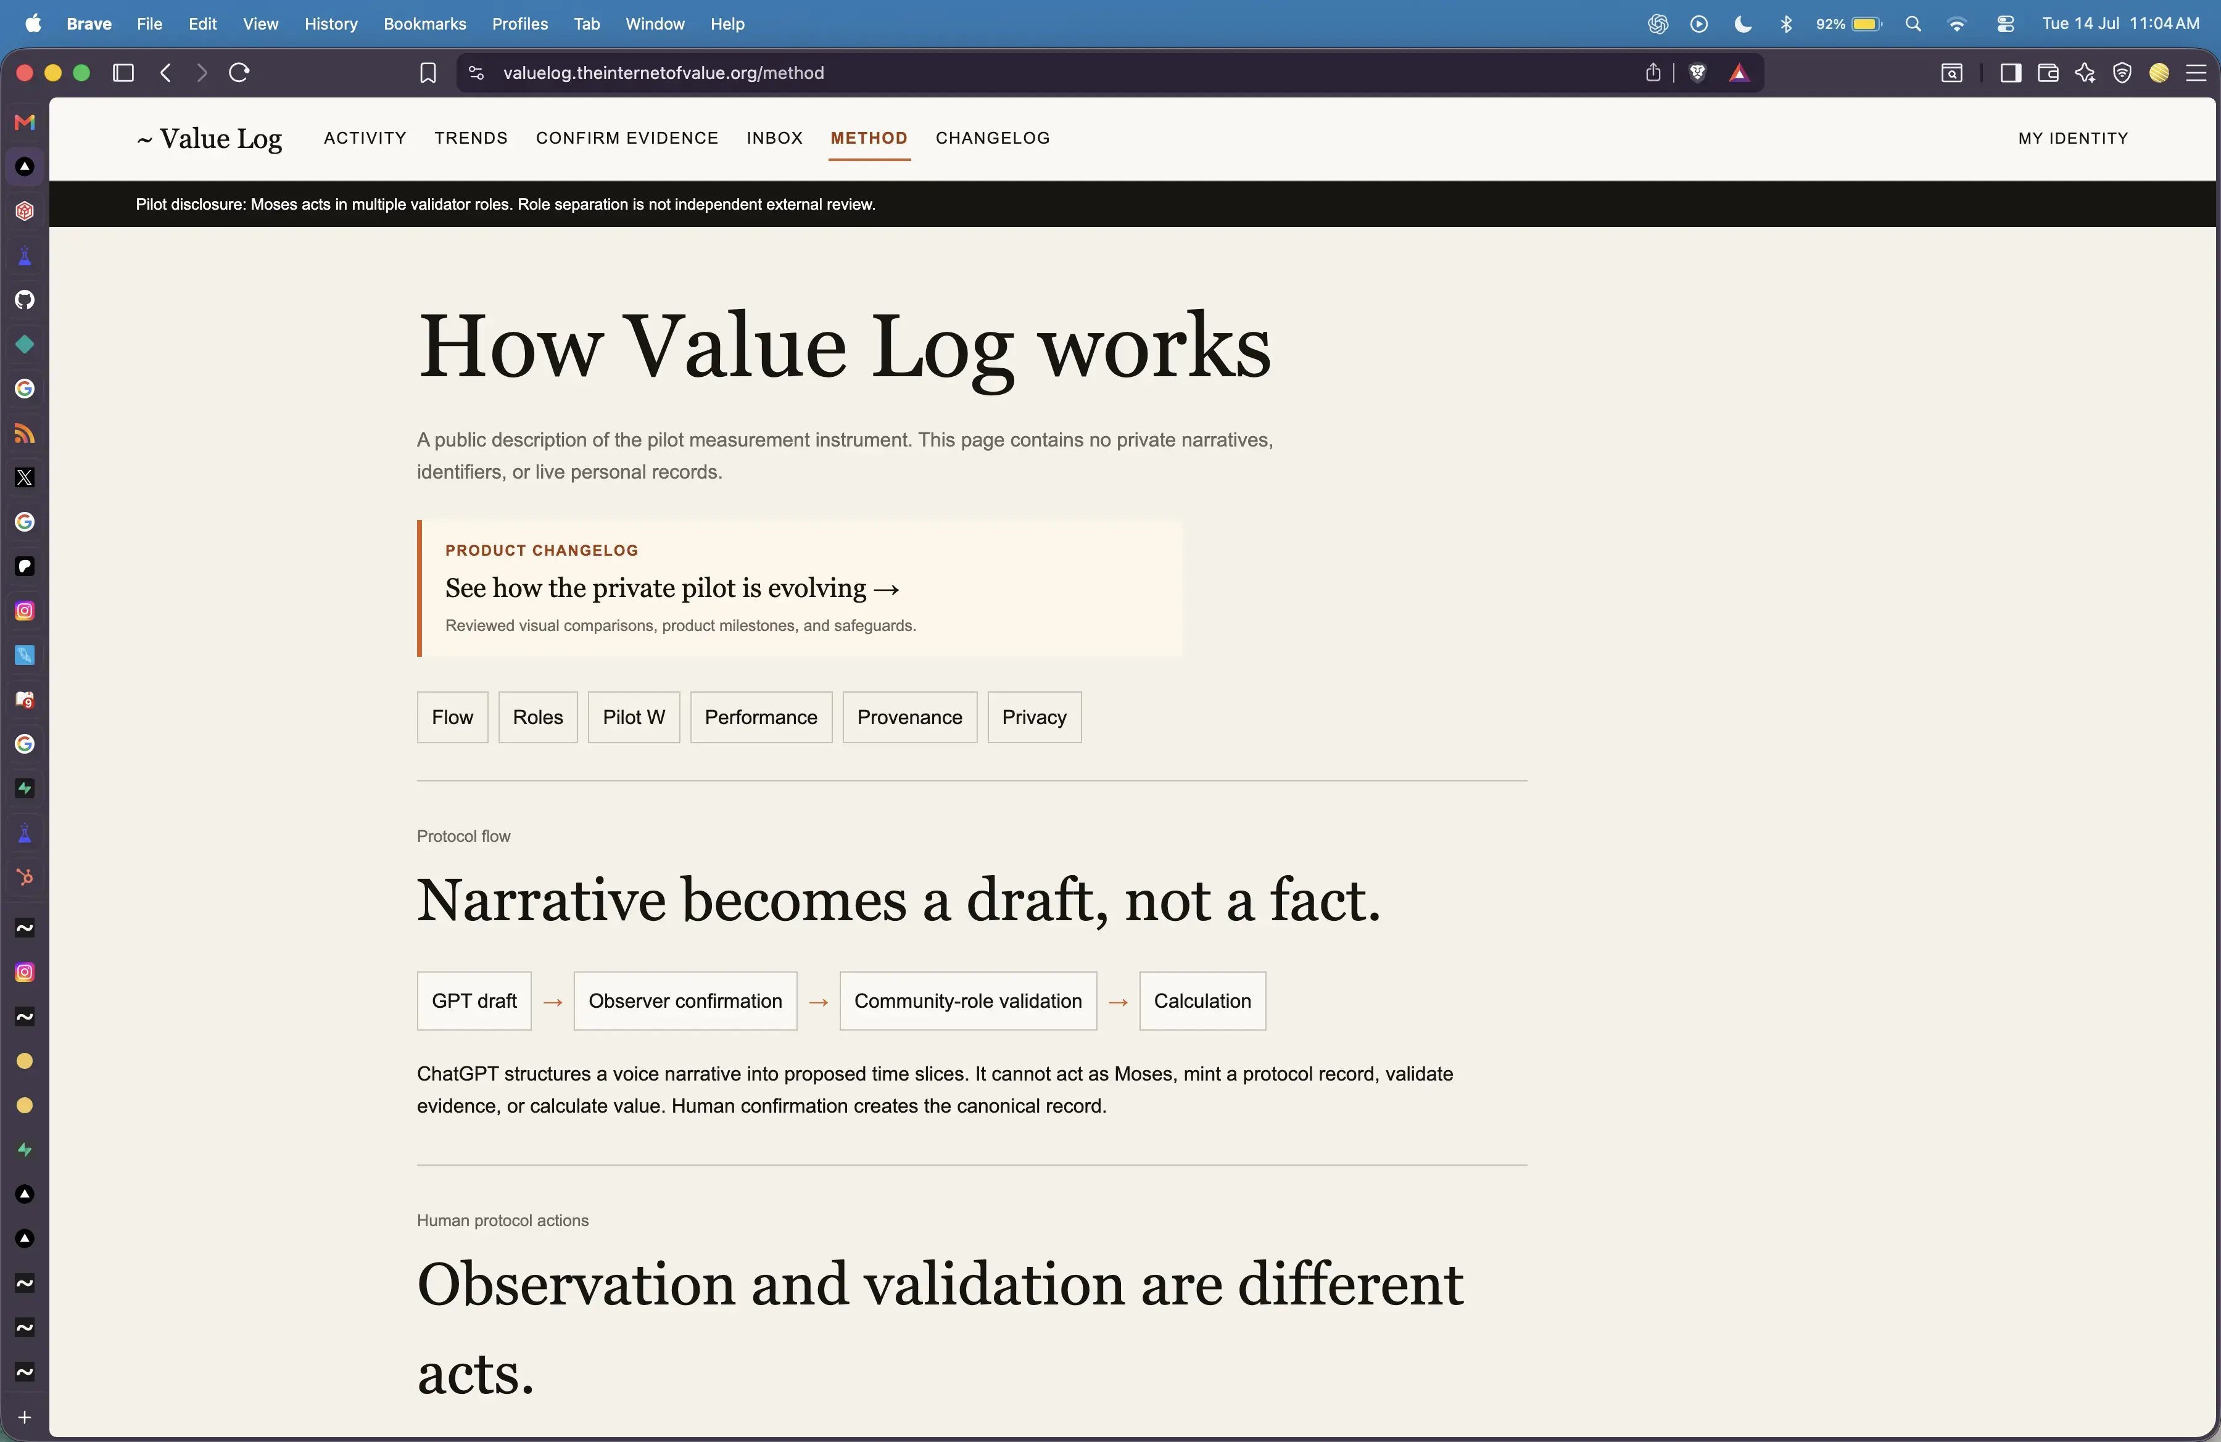Go back with the back arrow
This screenshot has width=2221, height=1442.
(166, 73)
